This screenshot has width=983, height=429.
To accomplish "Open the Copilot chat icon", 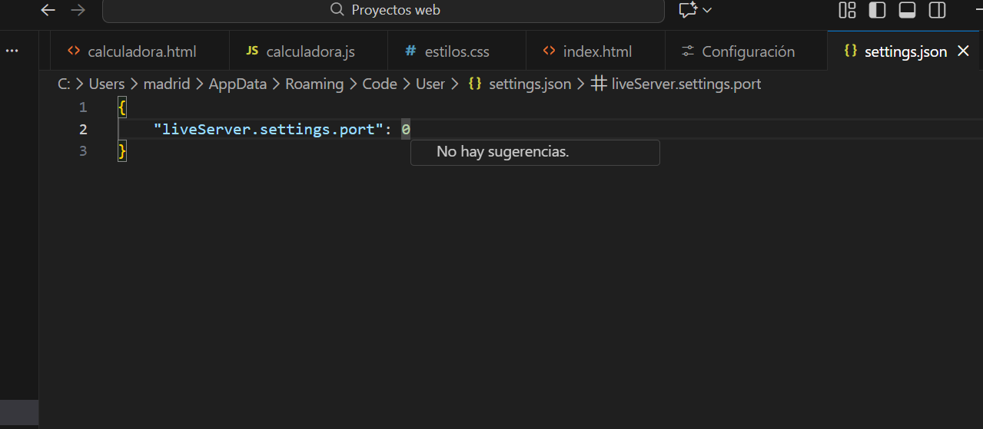I will click(687, 10).
